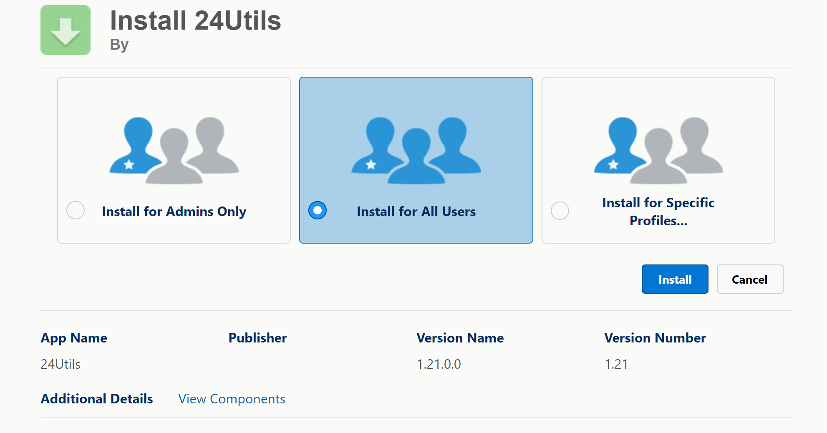
Task: Click the App Name value 24Utils
Action: [x=61, y=364]
